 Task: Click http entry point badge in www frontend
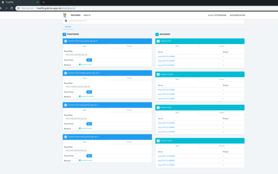(x=89, y=156)
